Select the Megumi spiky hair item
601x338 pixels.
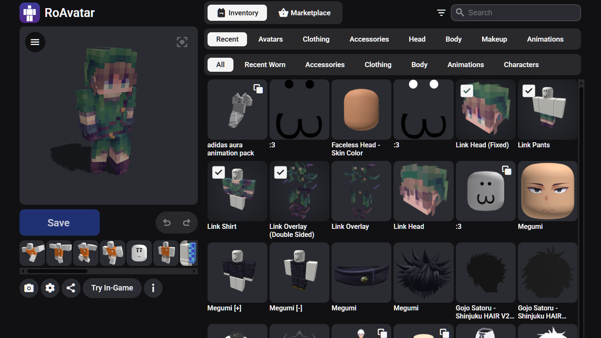(x=424, y=277)
